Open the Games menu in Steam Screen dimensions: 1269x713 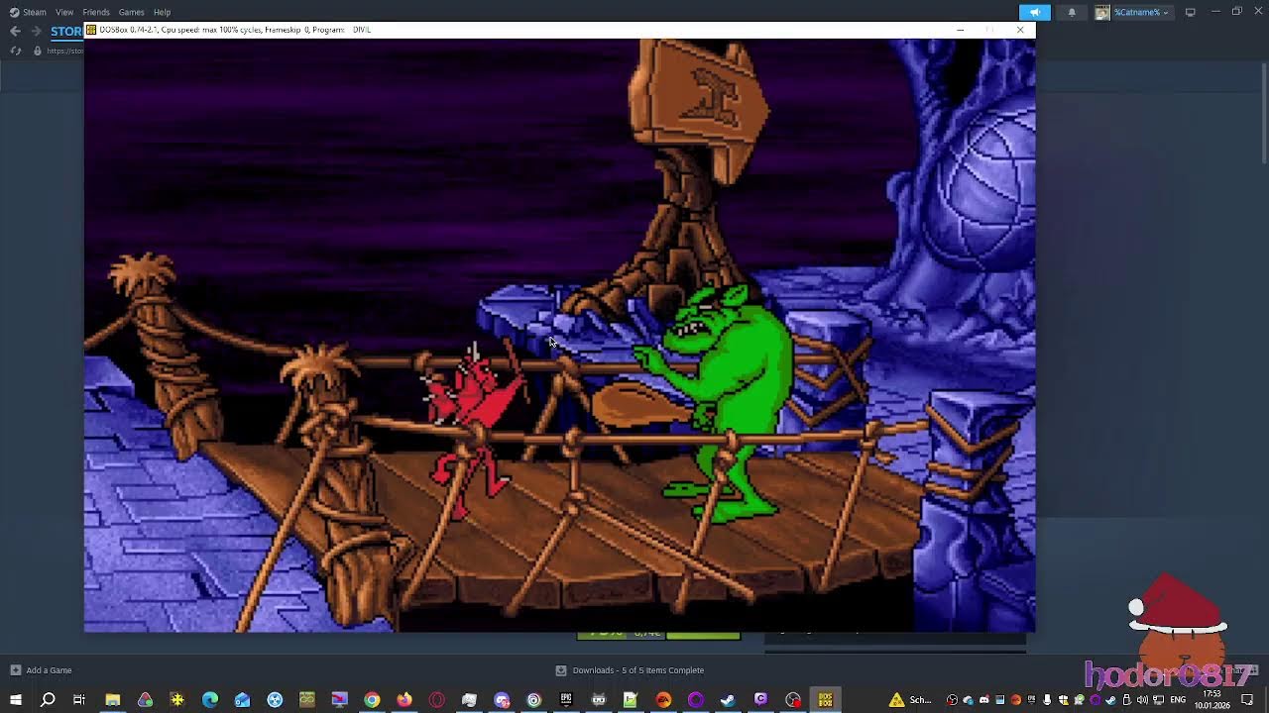pos(132,12)
